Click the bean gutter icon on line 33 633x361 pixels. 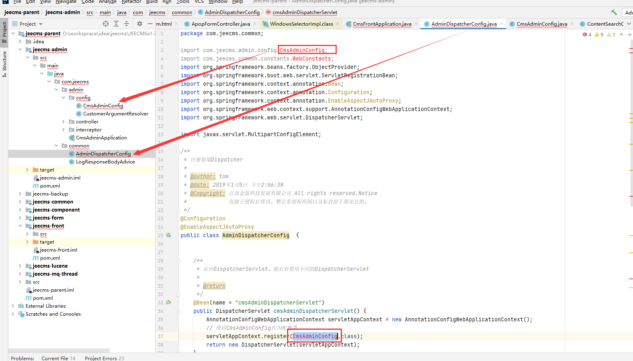169,303
